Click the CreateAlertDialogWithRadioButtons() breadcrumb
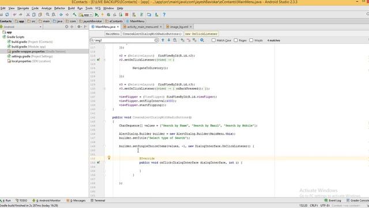Viewport: 369px width, 208px height. point(152,34)
